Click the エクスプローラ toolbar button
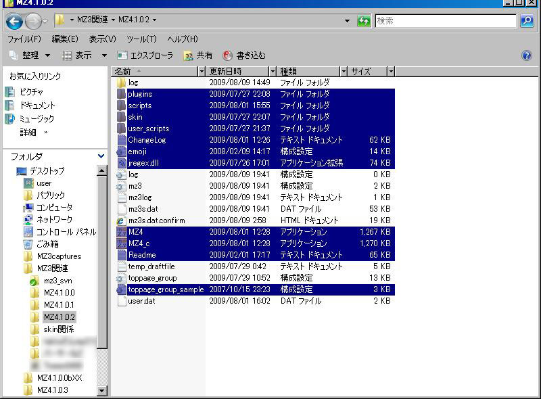541x399 pixels. tap(145, 55)
